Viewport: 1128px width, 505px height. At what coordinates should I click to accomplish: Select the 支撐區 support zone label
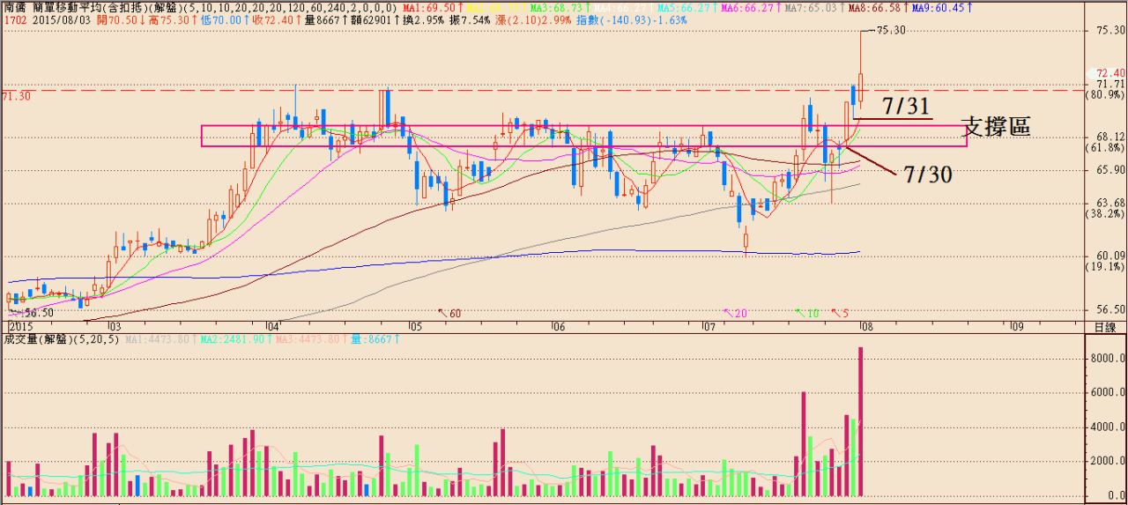click(x=996, y=128)
